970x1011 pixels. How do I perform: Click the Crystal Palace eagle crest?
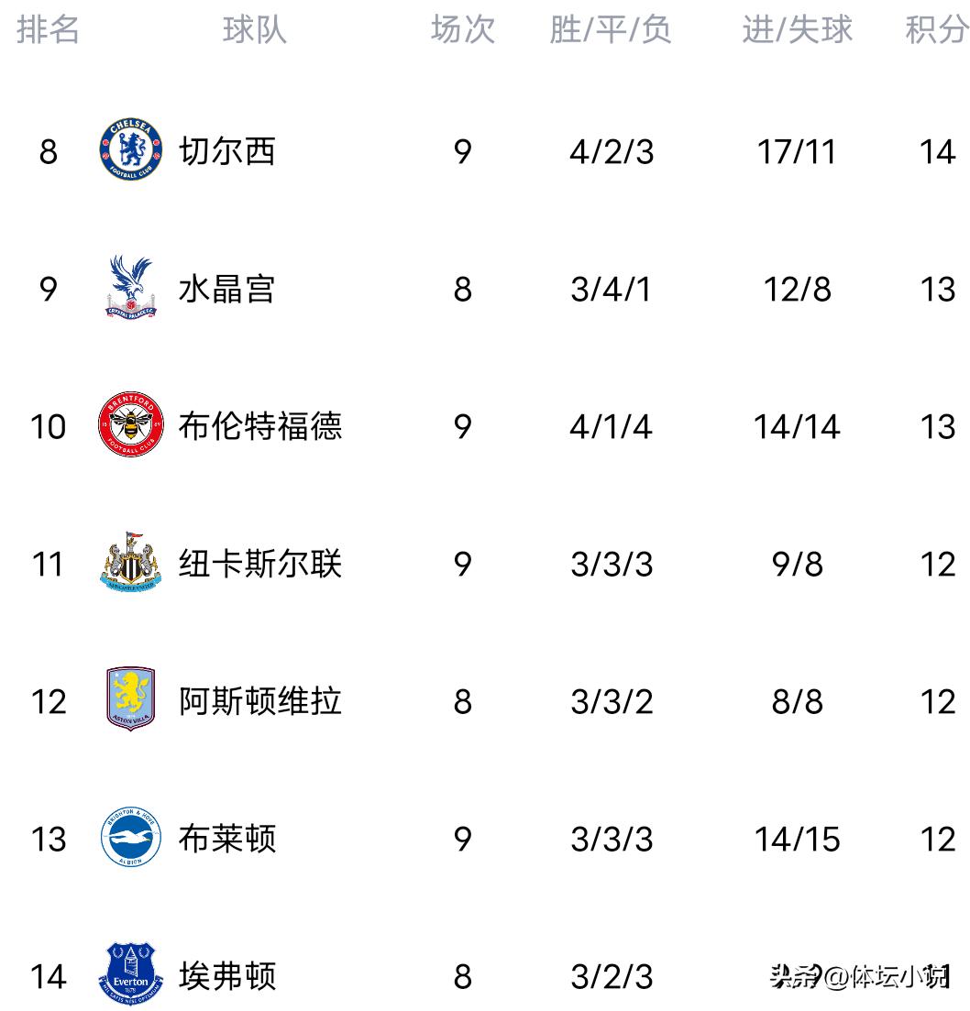(x=130, y=287)
